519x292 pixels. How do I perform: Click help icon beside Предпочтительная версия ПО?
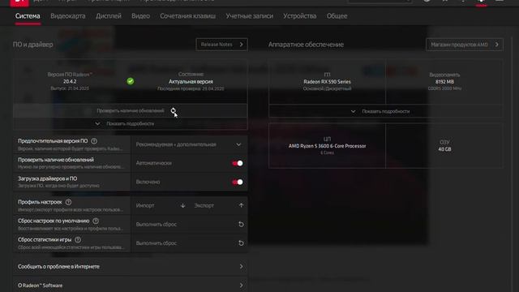[94, 141]
